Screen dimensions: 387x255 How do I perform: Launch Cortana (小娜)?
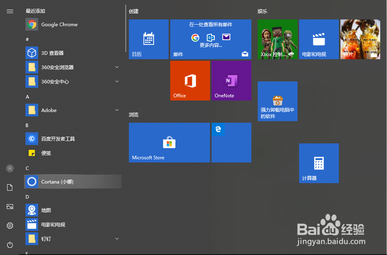(73, 182)
